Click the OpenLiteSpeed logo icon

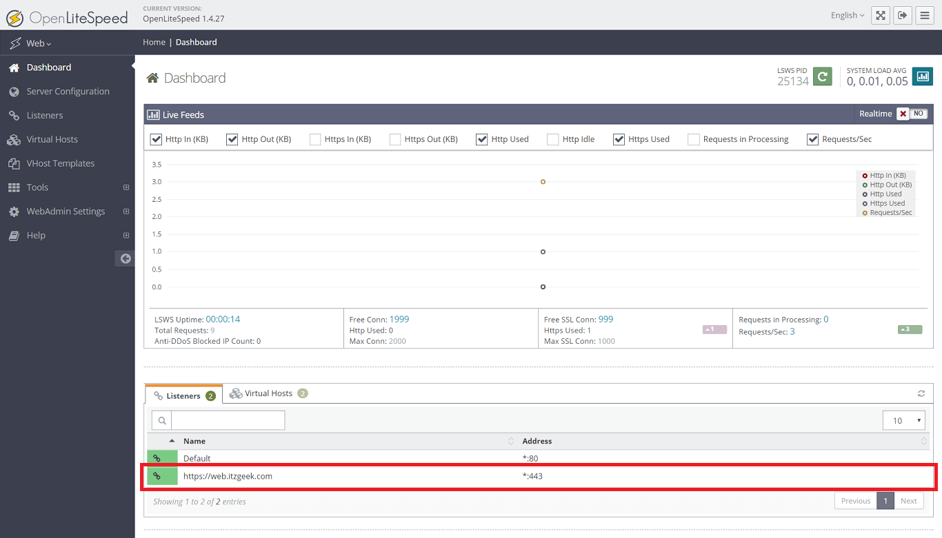[14, 17]
